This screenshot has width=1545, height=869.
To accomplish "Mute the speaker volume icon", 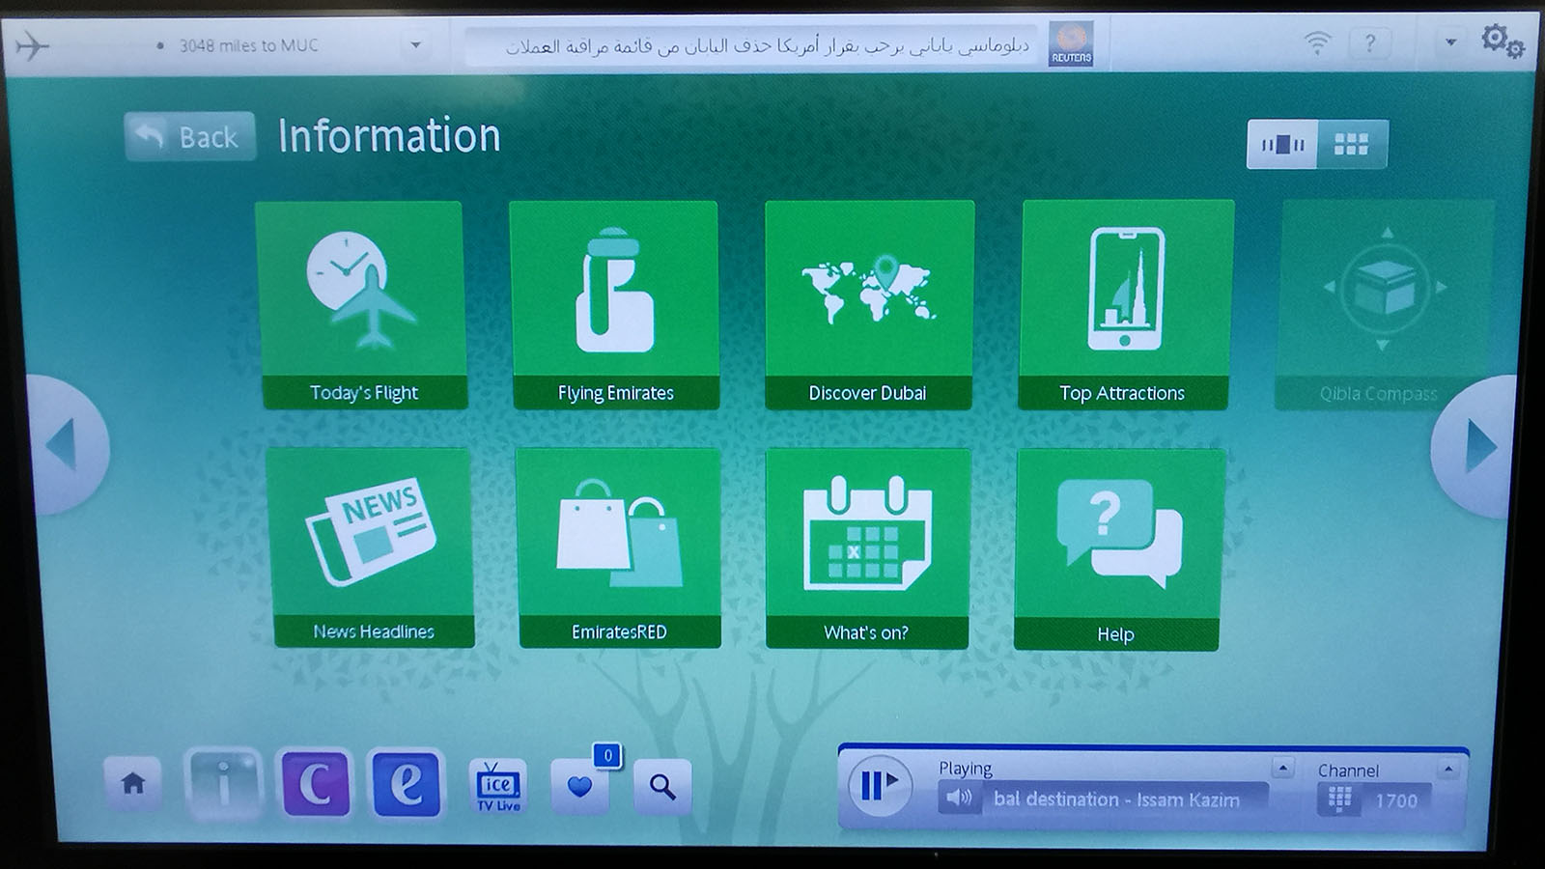I will [959, 798].
